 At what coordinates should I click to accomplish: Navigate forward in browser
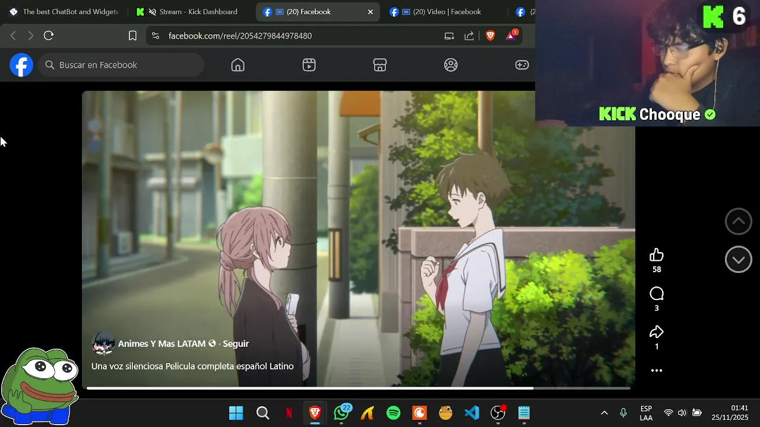click(x=31, y=36)
